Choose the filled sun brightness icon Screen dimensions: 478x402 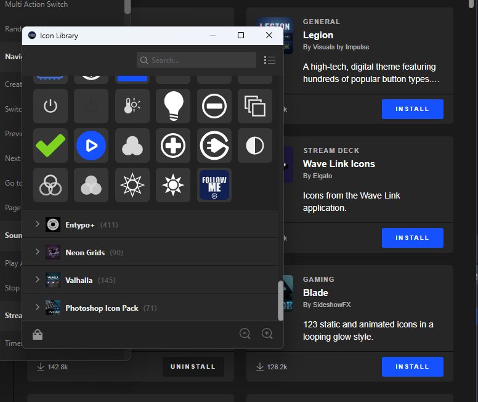pyautogui.click(x=173, y=185)
